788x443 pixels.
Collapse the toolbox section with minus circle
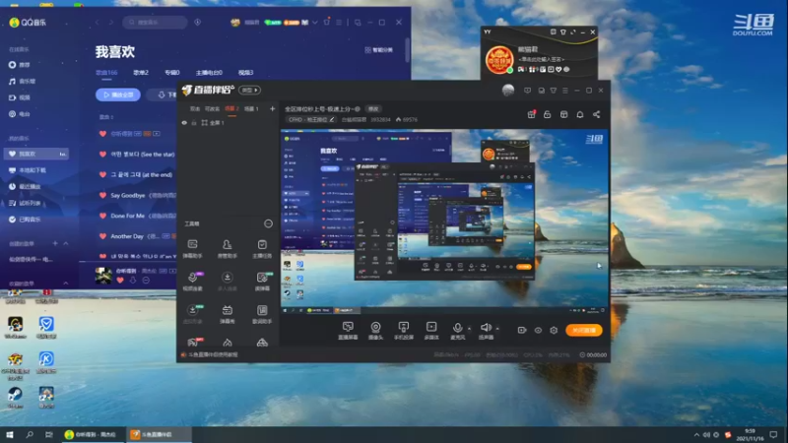coord(268,223)
